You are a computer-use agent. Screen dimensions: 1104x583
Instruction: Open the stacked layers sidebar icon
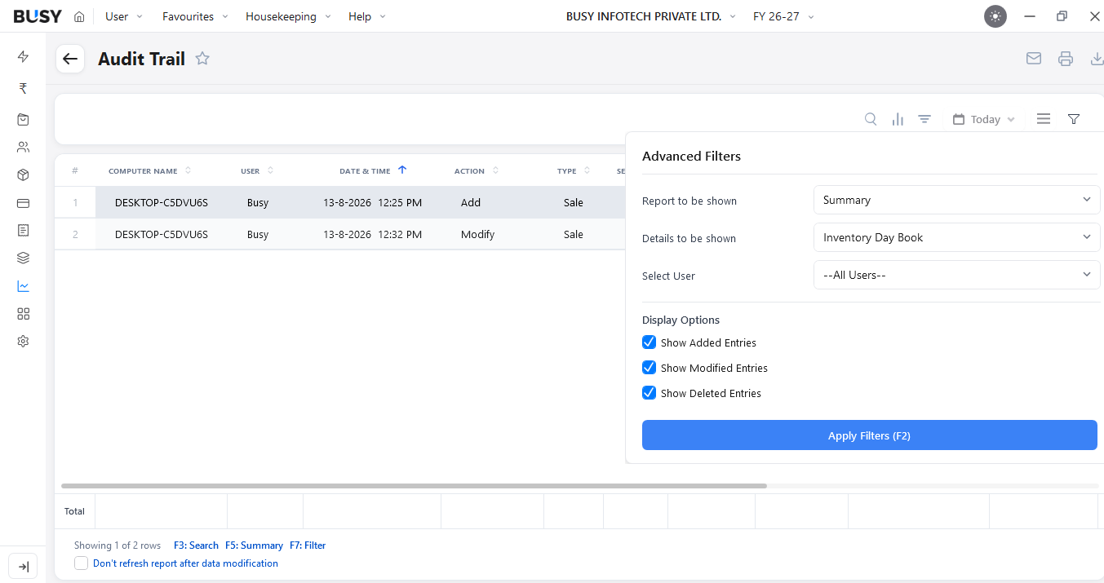tap(23, 258)
